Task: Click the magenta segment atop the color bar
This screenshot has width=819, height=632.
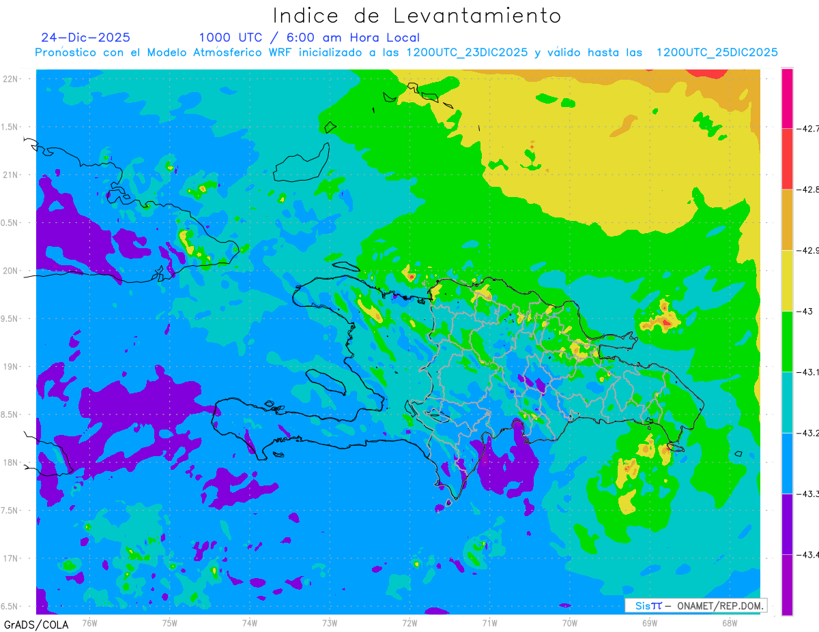Action: (x=787, y=97)
